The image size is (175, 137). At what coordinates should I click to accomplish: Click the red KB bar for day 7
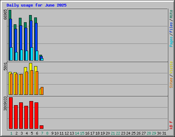point(41,127)
